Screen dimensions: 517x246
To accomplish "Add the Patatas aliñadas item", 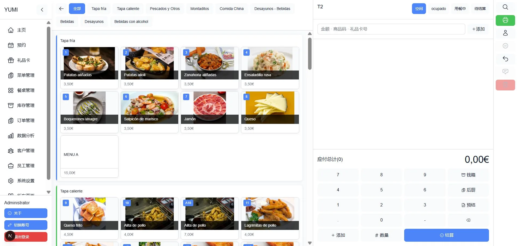I will pyautogui.click(x=89, y=68).
